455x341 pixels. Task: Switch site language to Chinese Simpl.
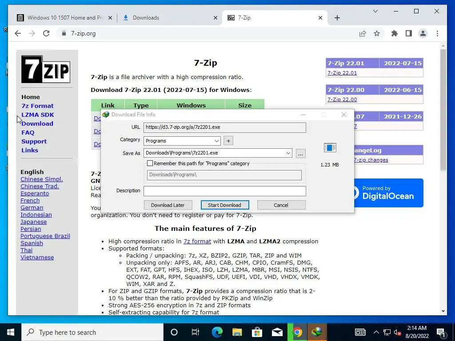point(42,179)
